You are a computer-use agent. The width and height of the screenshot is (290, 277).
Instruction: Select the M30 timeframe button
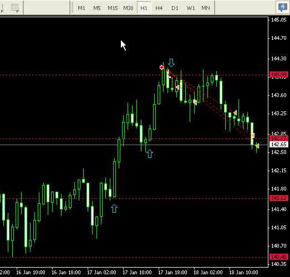tap(128, 8)
